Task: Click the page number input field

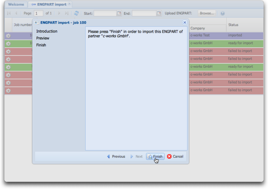Action: pos(39,13)
